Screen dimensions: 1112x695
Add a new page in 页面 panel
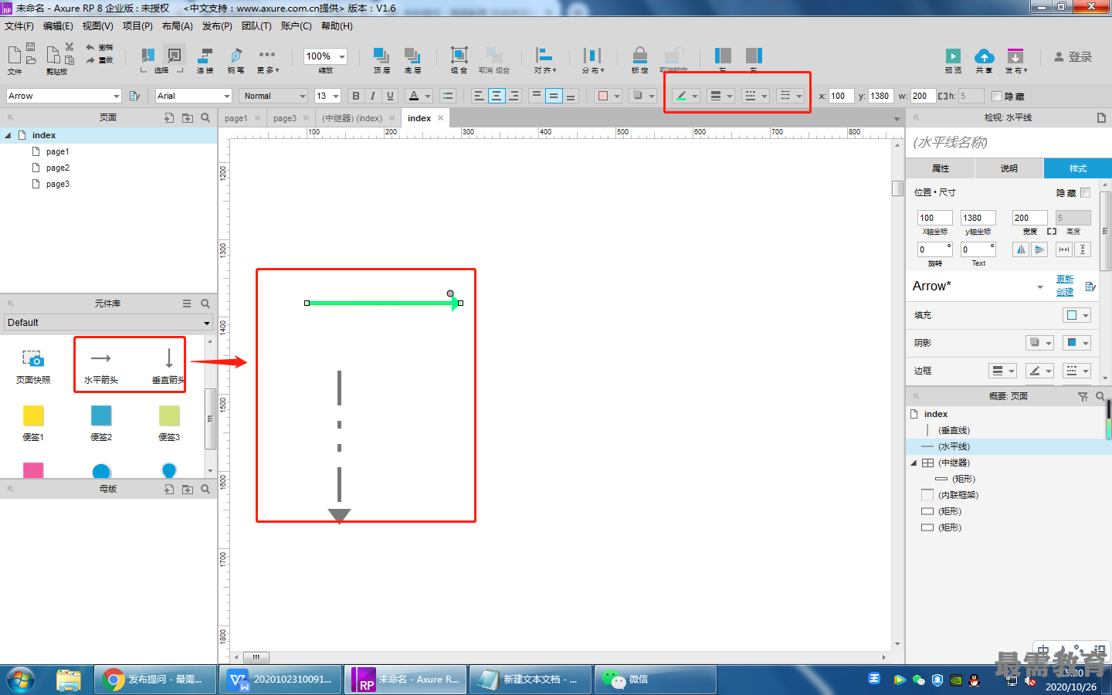coord(169,117)
